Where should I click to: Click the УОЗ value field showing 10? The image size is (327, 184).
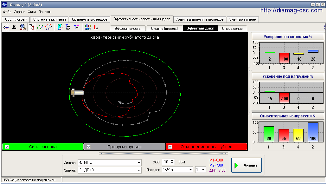point(166,162)
